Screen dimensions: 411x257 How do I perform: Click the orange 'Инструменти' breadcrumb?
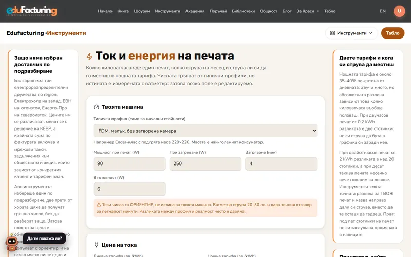click(x=66, y=33)
